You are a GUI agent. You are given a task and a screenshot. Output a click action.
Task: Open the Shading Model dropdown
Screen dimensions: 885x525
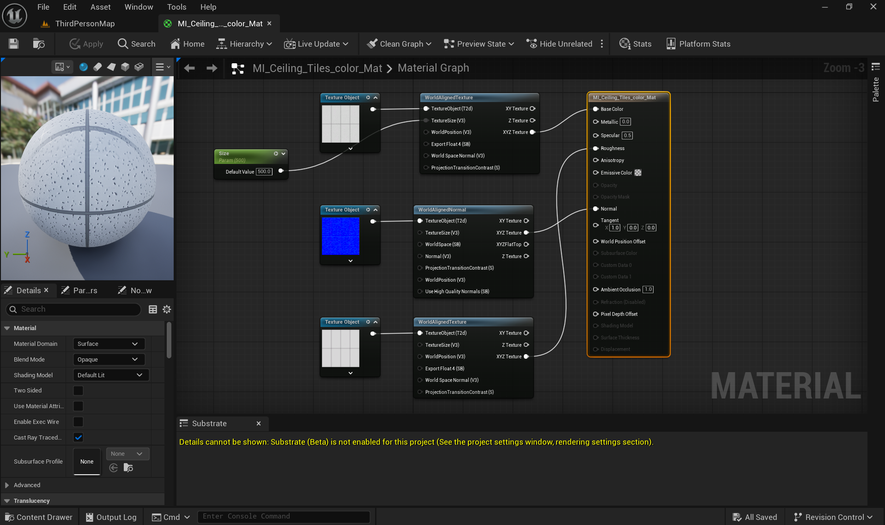click(x=111, y=375)
